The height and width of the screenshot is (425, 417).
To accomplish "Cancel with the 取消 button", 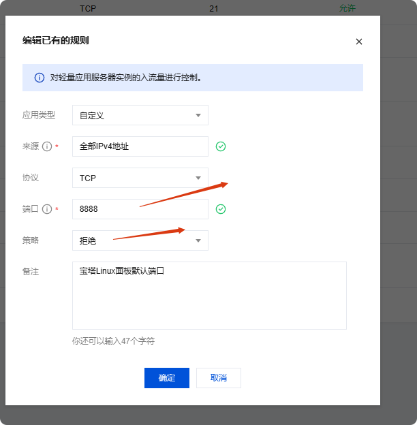I will [219, 378].
